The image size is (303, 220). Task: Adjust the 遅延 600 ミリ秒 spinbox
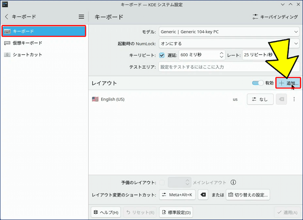(x=201, y=55)
